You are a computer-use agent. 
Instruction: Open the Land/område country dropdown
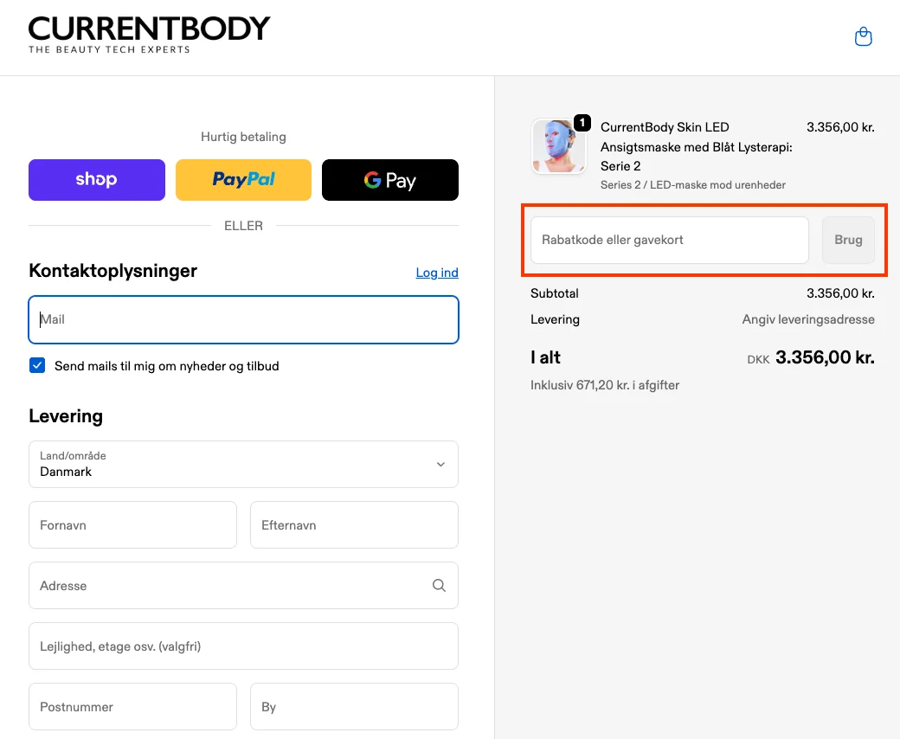(243, 464)
